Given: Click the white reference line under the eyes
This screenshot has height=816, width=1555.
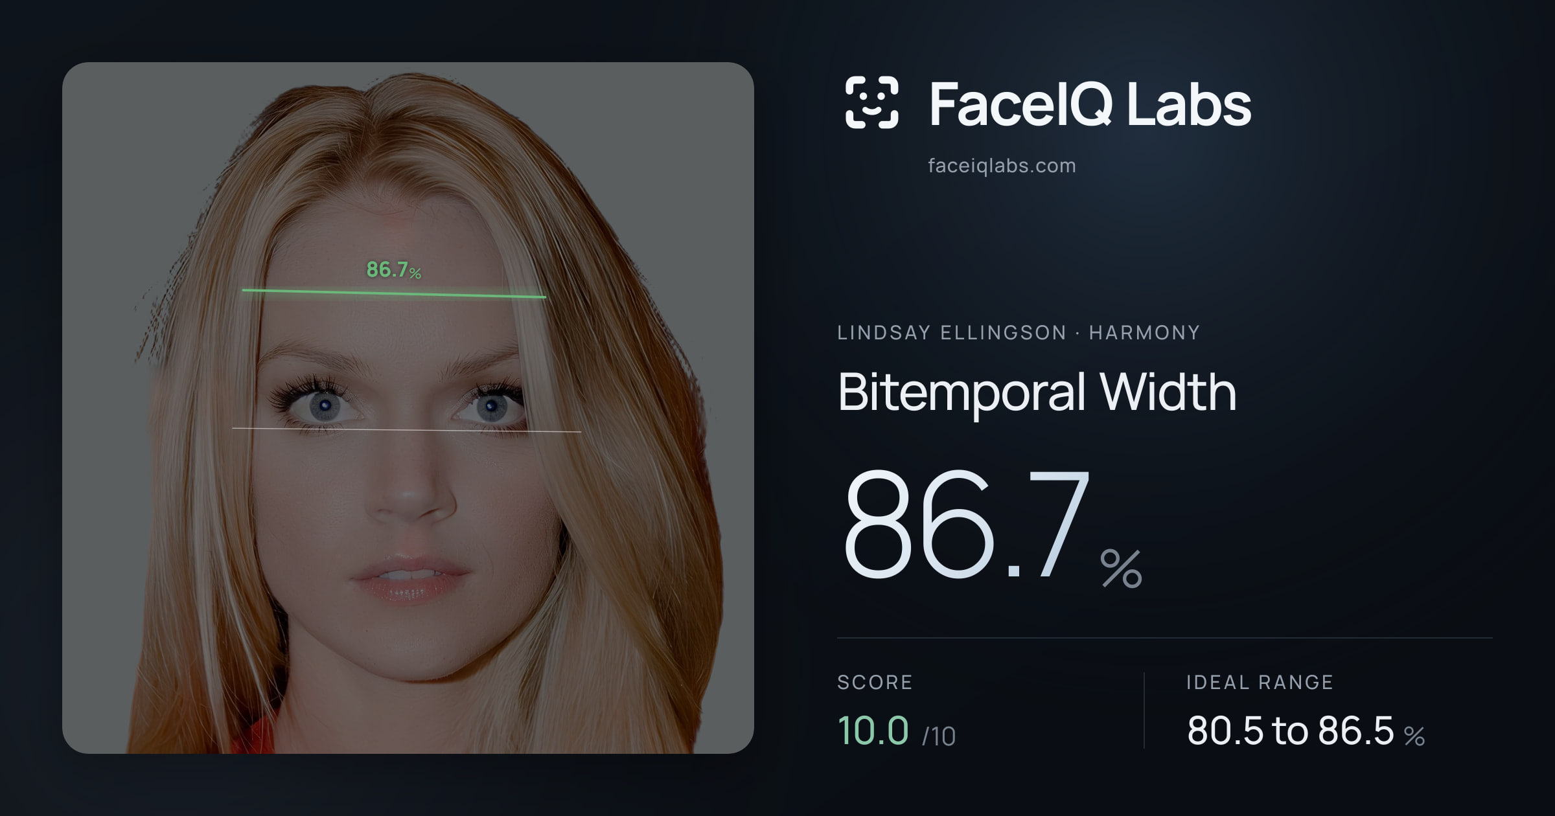Looking at the screenshot, I should coord(407,429).
